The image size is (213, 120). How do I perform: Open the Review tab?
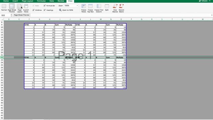click(x=61, y=1)
